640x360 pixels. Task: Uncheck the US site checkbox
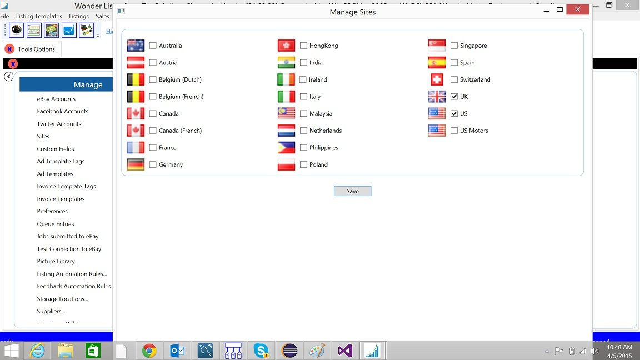pos(454,113)
